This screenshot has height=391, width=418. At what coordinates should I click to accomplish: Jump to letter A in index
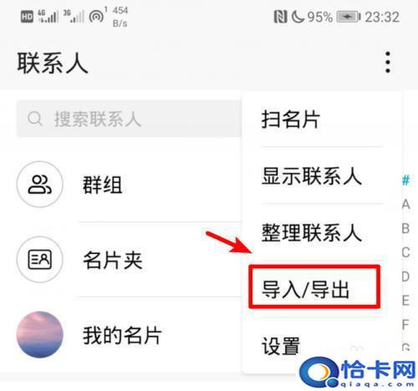pos(406,205)
